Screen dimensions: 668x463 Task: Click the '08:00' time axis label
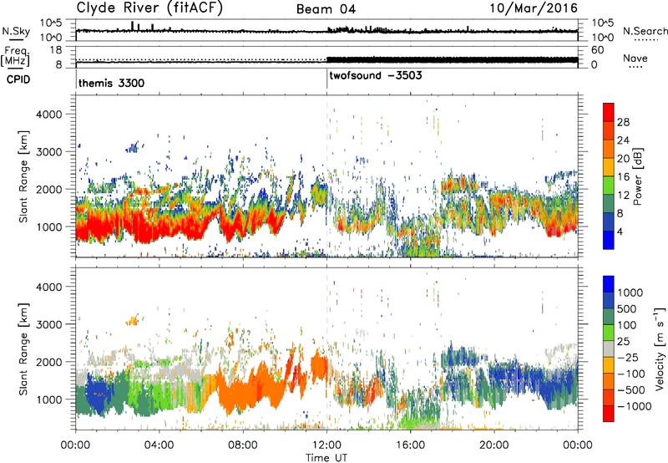click(243, 445)
